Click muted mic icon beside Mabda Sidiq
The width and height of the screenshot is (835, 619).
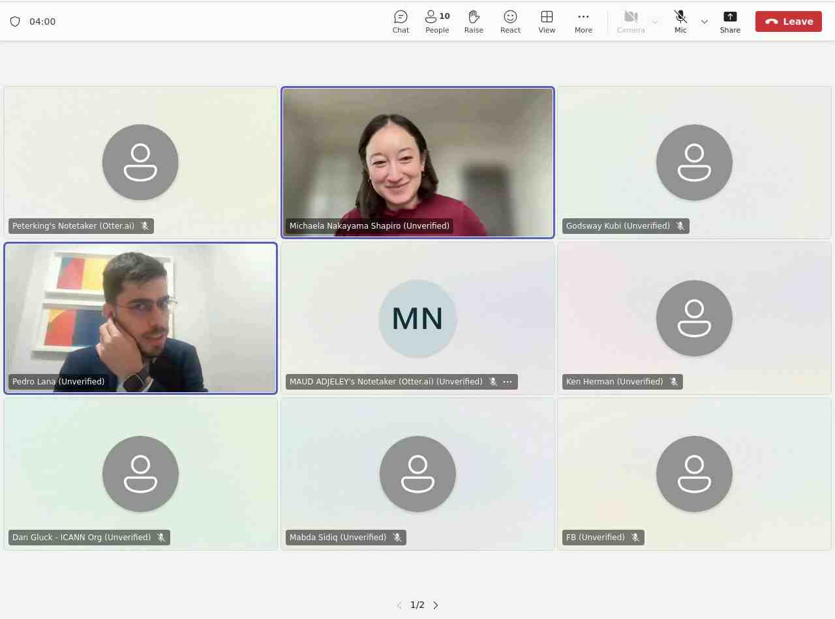pyautogui.click(x=397, y=538)
